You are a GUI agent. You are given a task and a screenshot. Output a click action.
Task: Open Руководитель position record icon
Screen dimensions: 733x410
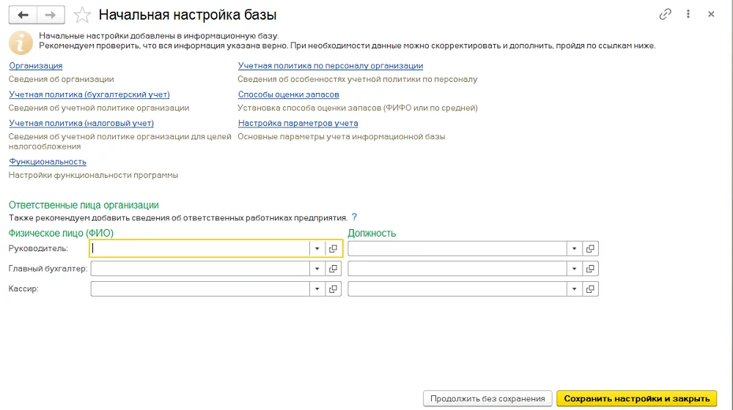click(x=590, y=248)
